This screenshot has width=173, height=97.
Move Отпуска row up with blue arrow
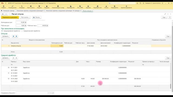13,36
